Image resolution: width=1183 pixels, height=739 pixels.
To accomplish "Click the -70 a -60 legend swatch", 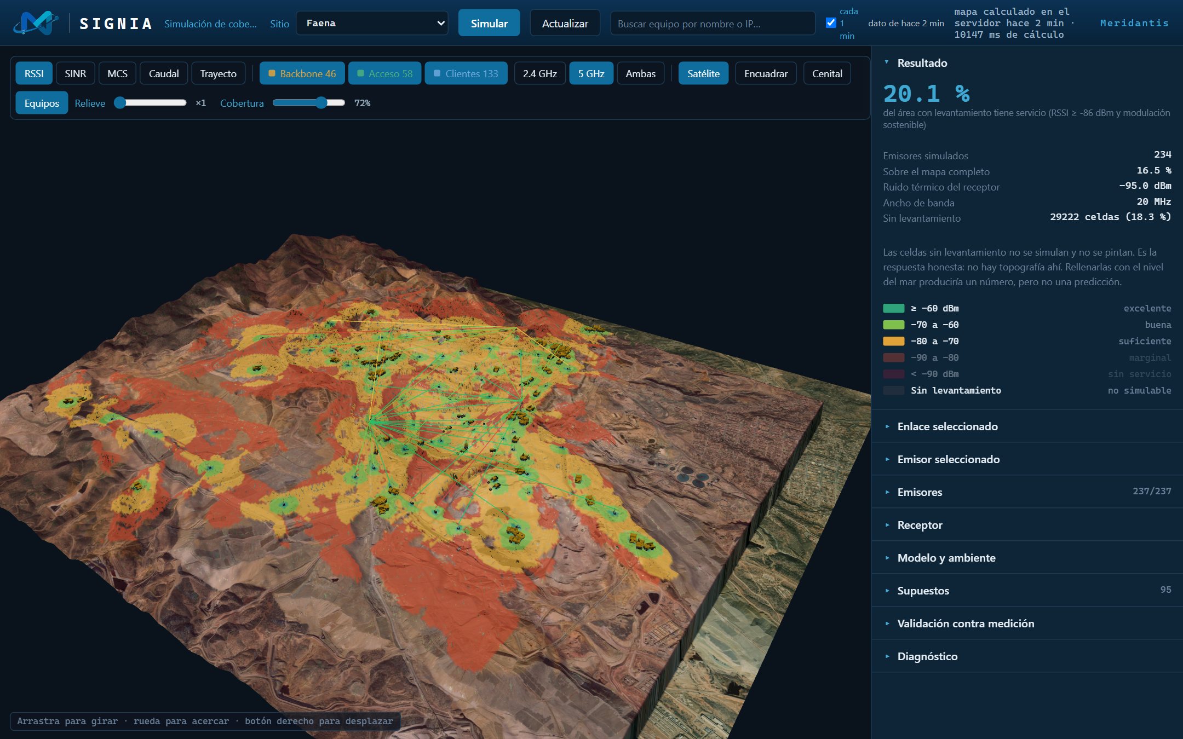I will click(893, 325).
